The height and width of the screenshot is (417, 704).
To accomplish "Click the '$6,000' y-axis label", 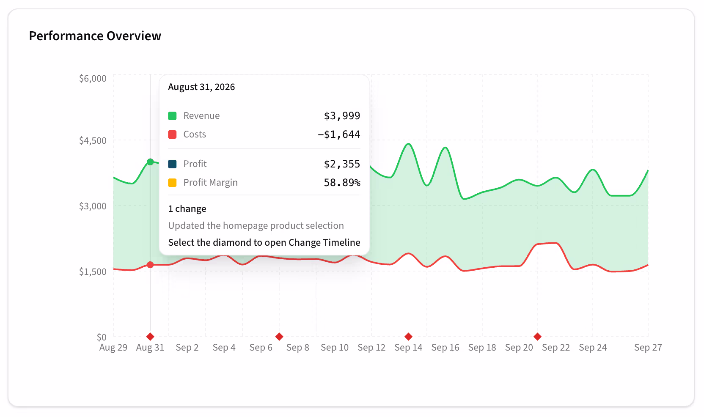I will (x=93, y=78).
